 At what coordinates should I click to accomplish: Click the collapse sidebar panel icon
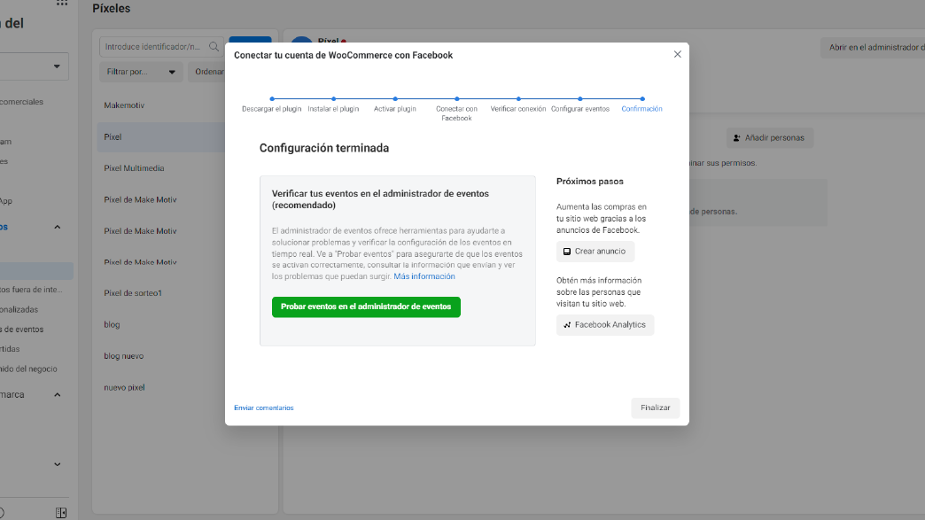tap(60, 512)
